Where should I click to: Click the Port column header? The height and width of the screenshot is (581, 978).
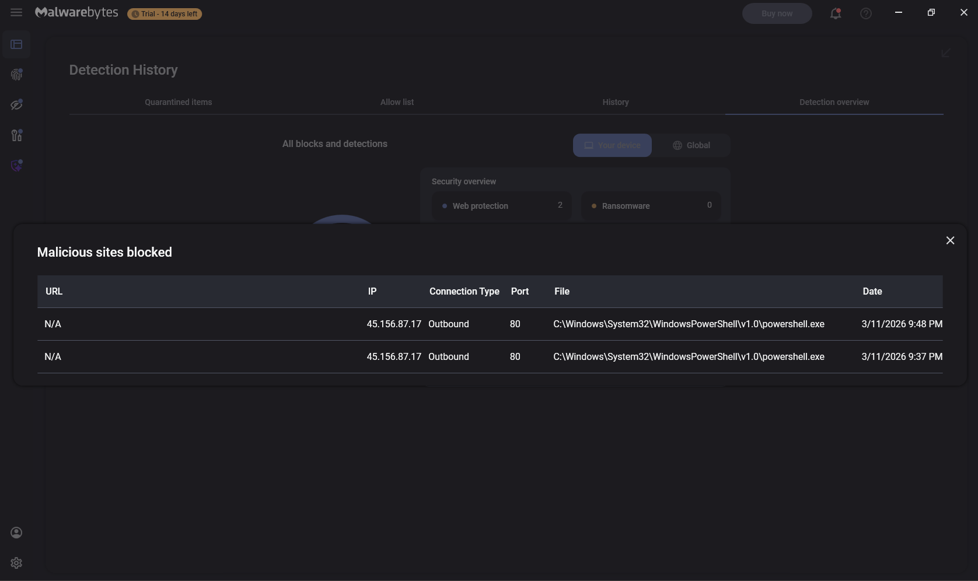point(520,291)
